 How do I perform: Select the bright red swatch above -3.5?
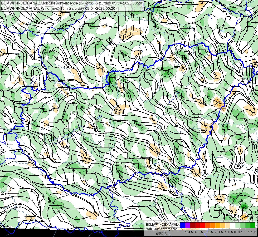pyautogui.click(x=203, y=225)
